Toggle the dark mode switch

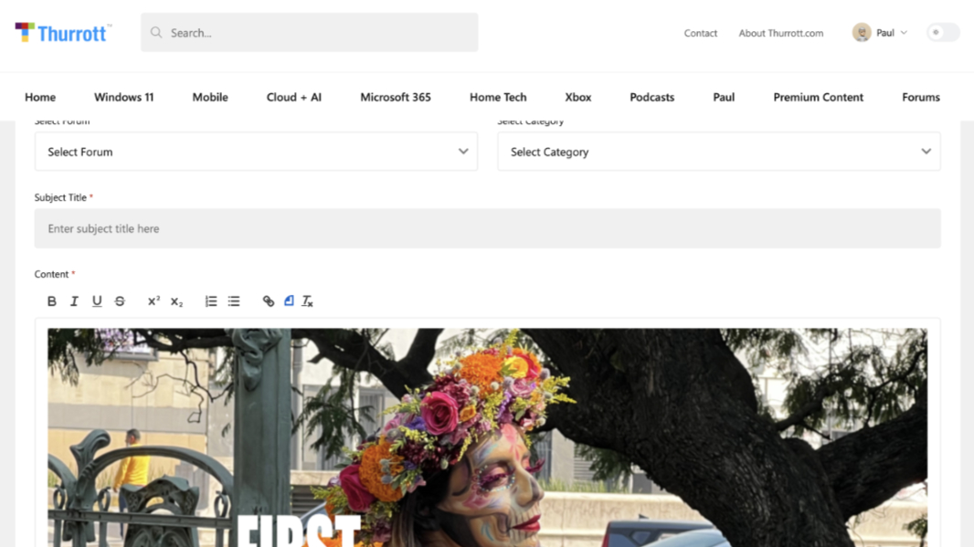[943, 32]
